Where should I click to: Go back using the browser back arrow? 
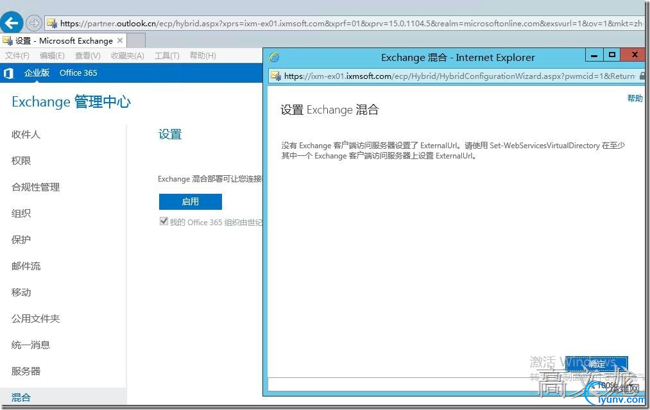[11, 22]
